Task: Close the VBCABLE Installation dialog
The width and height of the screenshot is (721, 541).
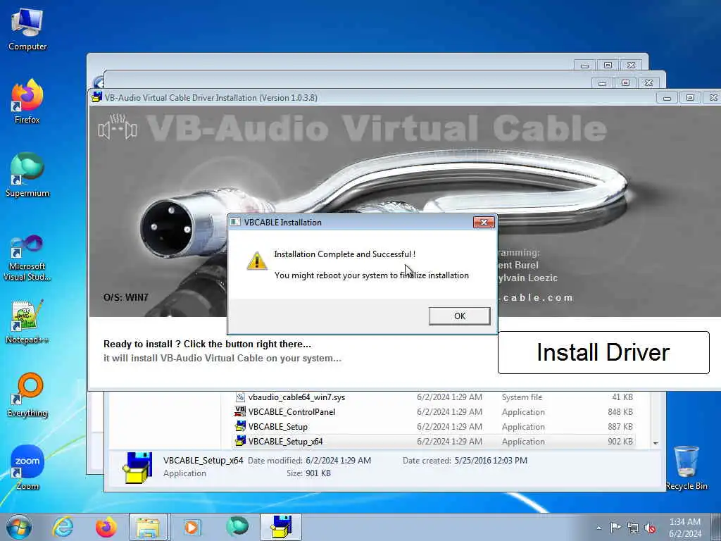Action: pyautogui.click(x=484, y=222)
